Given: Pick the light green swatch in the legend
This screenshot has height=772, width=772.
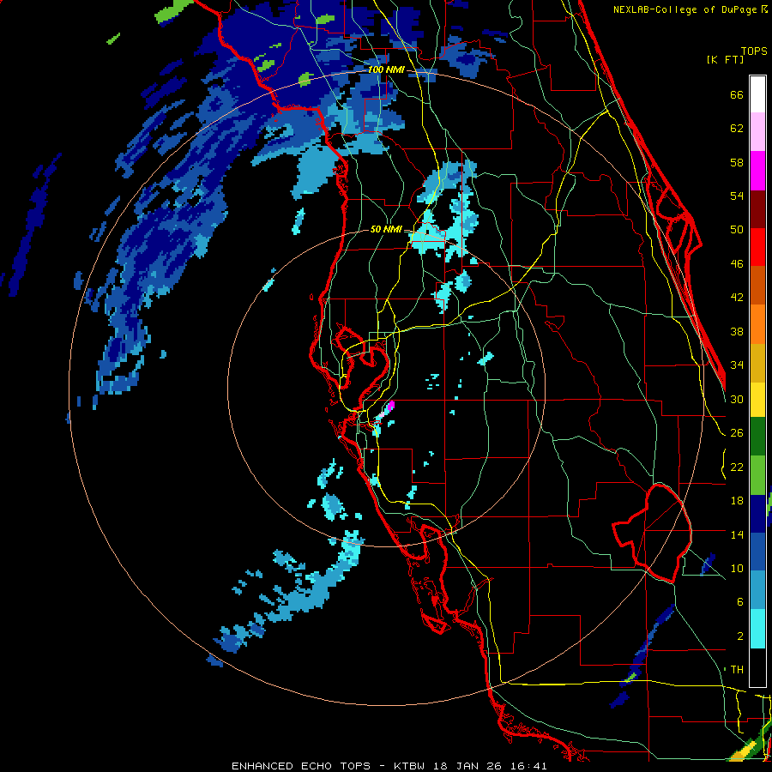Looking at the screenshot, I should 757,475.
